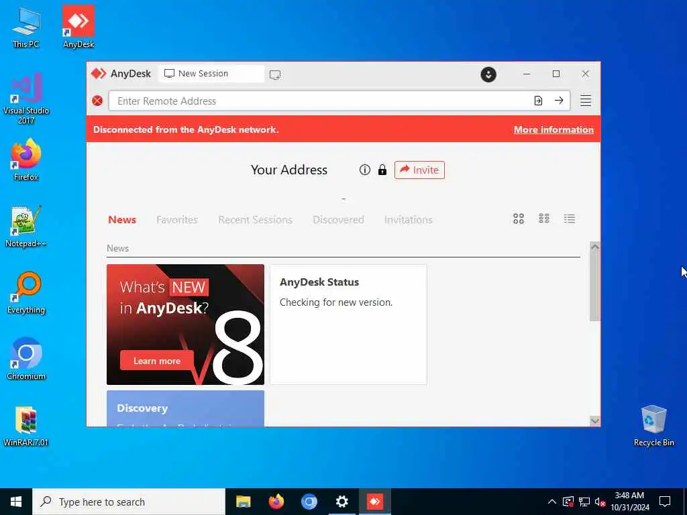Open Recent Sessions tab

point(255,219)
